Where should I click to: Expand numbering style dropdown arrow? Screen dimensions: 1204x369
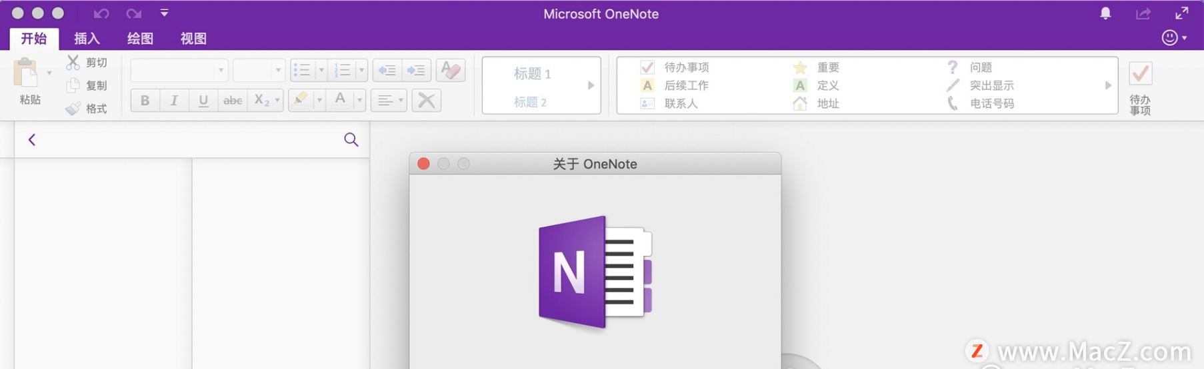point(361,70)
